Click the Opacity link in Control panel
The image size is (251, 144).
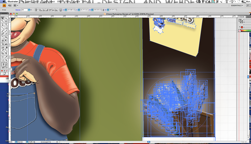coord(18,10)
